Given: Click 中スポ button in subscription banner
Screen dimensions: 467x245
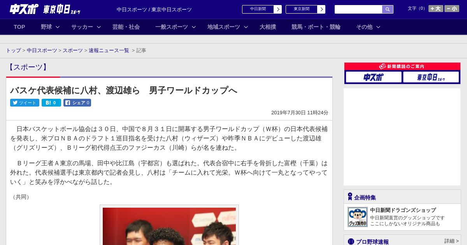Looking at the screenshot, I should [374, 77].
